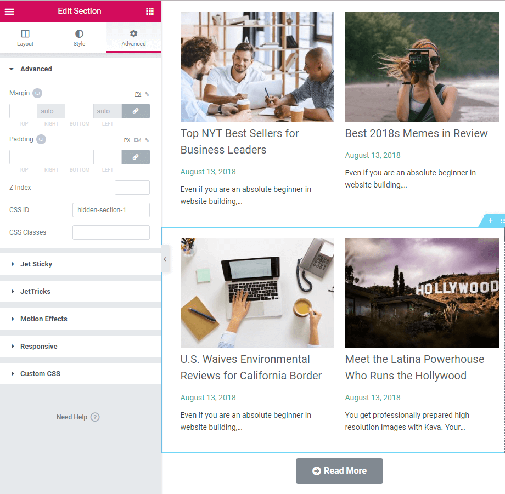Collapse the editor panel with arrow handle

pos(165,259)
